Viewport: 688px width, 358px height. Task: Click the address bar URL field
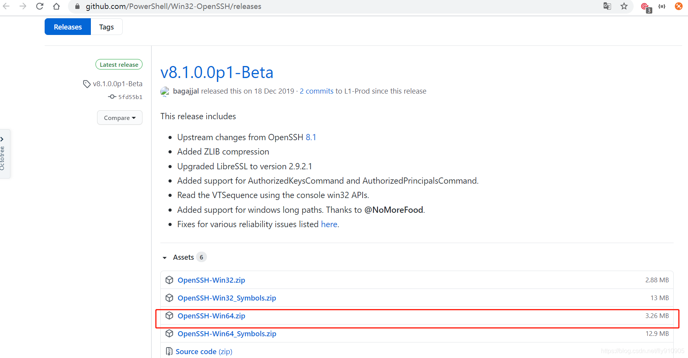272,6
